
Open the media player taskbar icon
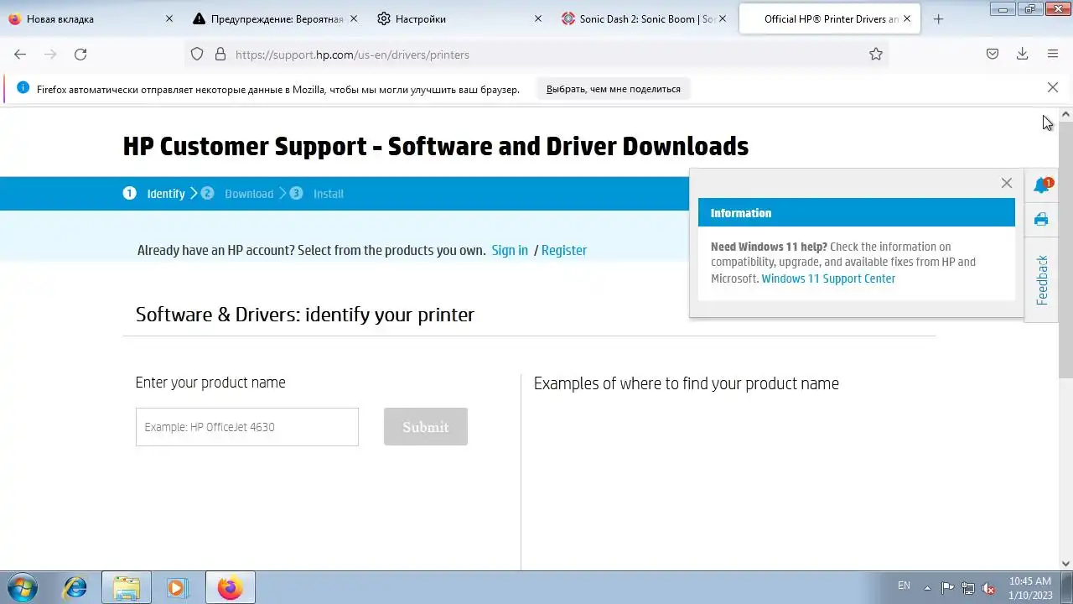point(176,587)
